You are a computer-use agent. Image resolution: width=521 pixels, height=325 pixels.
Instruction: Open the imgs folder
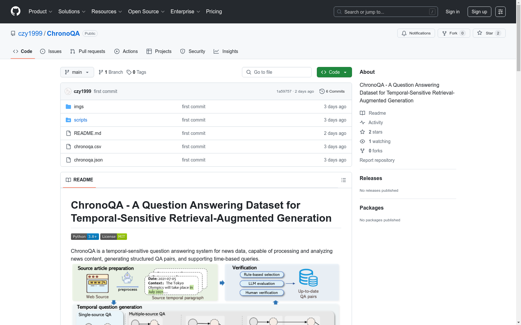(79, 107)
